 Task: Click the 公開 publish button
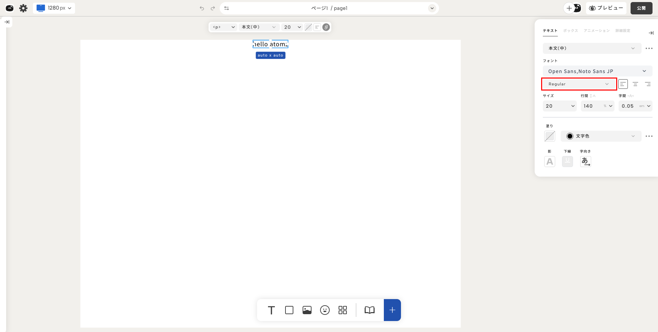click(641, 8)
